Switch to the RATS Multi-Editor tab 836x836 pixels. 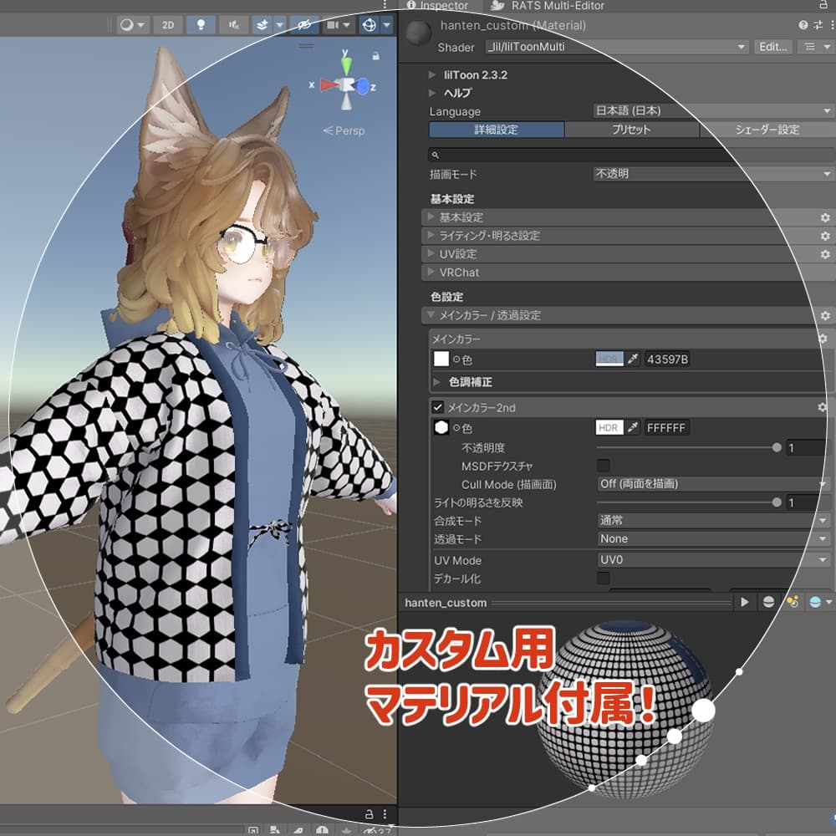click(x=548, y=6)
